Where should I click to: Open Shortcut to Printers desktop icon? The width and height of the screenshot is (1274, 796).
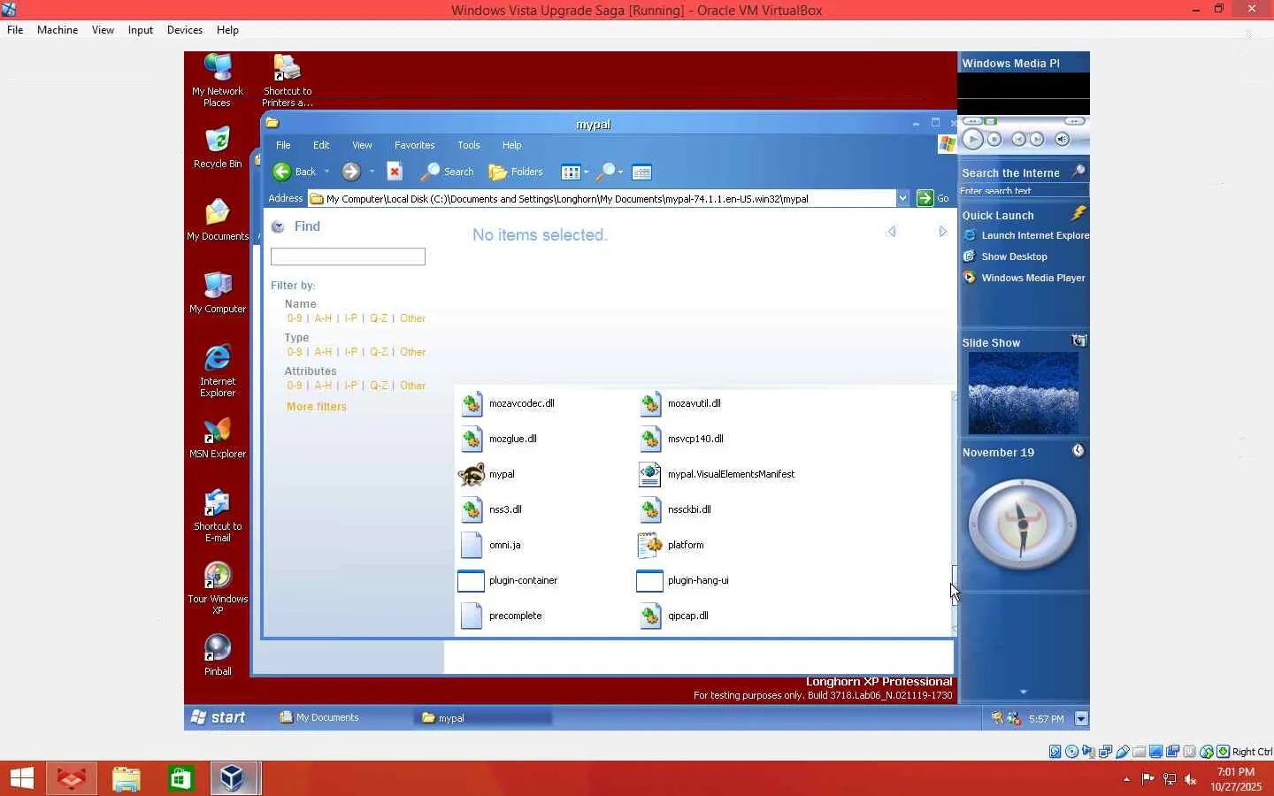(x=288, y=67)
